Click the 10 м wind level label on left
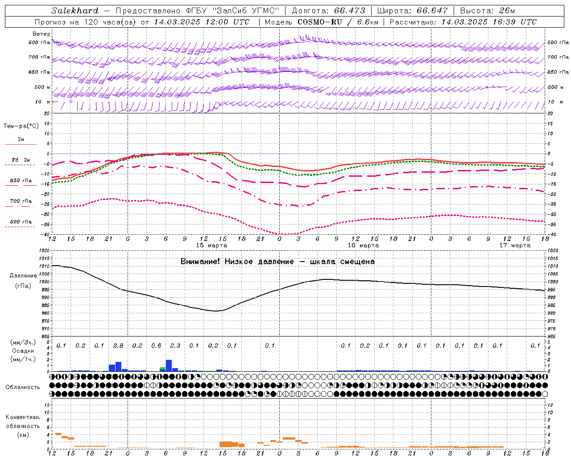The width and height of the screenshot is (571, 457). (x=42, y=102)
